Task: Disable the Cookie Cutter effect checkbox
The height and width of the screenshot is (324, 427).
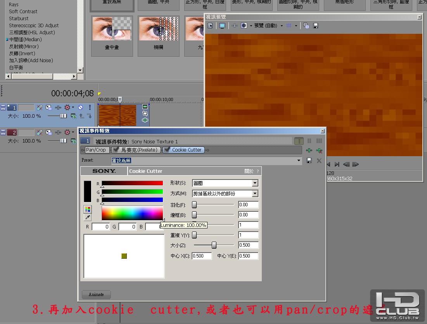Action: 167,150
